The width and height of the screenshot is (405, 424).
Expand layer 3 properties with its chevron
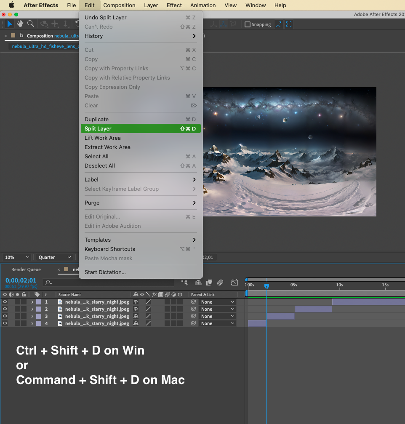(32, 316)
